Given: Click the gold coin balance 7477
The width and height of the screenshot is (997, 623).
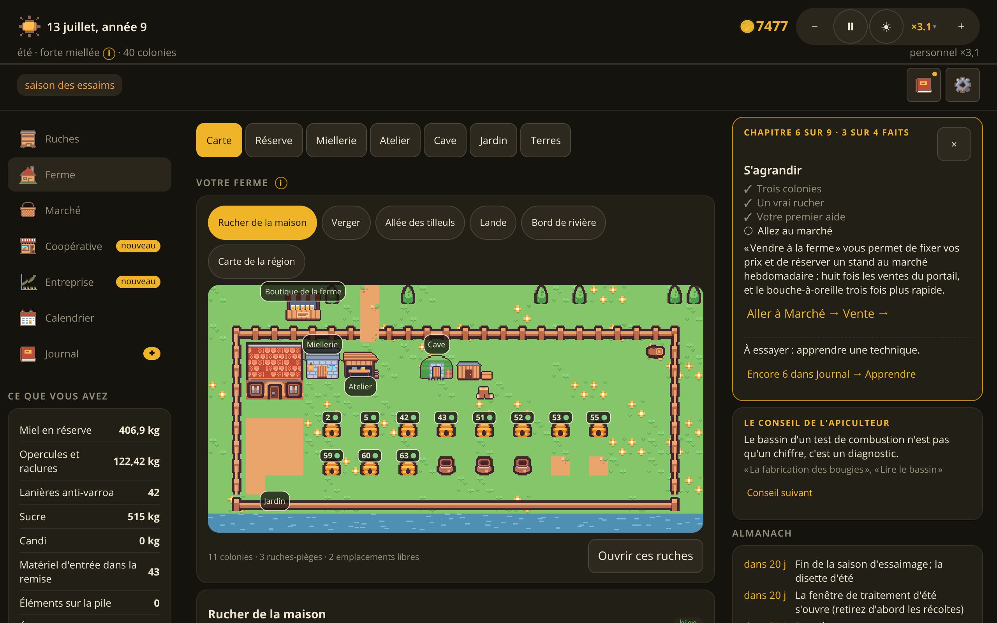Looking at the screenshot, I should (x=764, y=26).
